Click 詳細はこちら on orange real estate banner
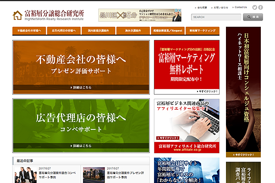This screenshot has height=183, width=275. (x=81, y=87)
